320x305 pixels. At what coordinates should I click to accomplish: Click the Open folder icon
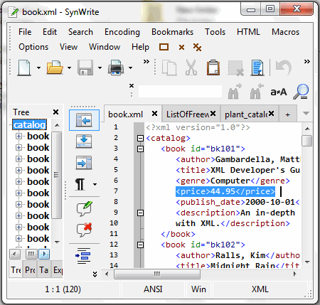[x=55, y=68]
